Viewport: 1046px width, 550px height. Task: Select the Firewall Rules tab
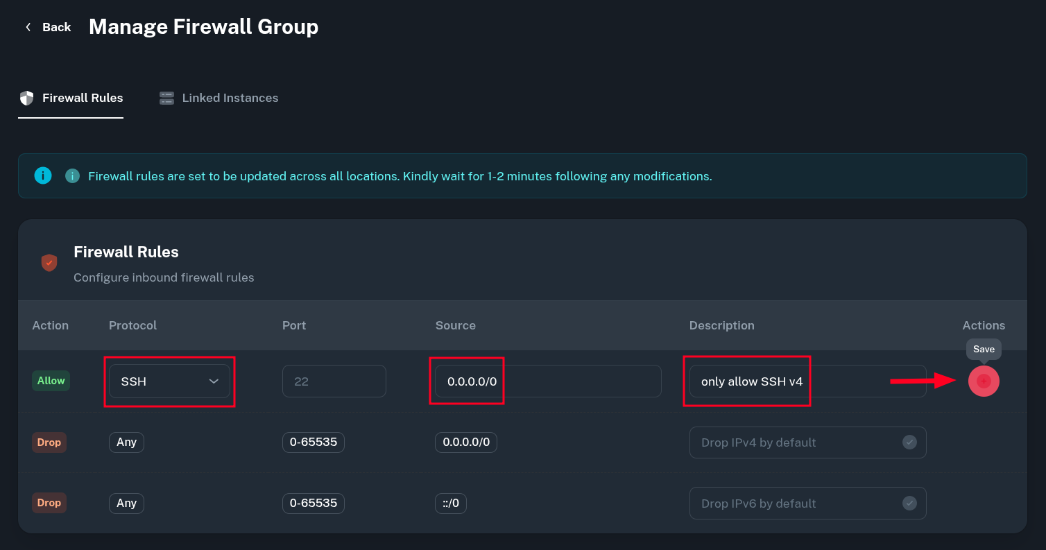(x=83, y=98)
